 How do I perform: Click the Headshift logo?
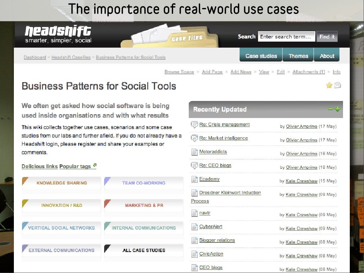tap(58, 34)
